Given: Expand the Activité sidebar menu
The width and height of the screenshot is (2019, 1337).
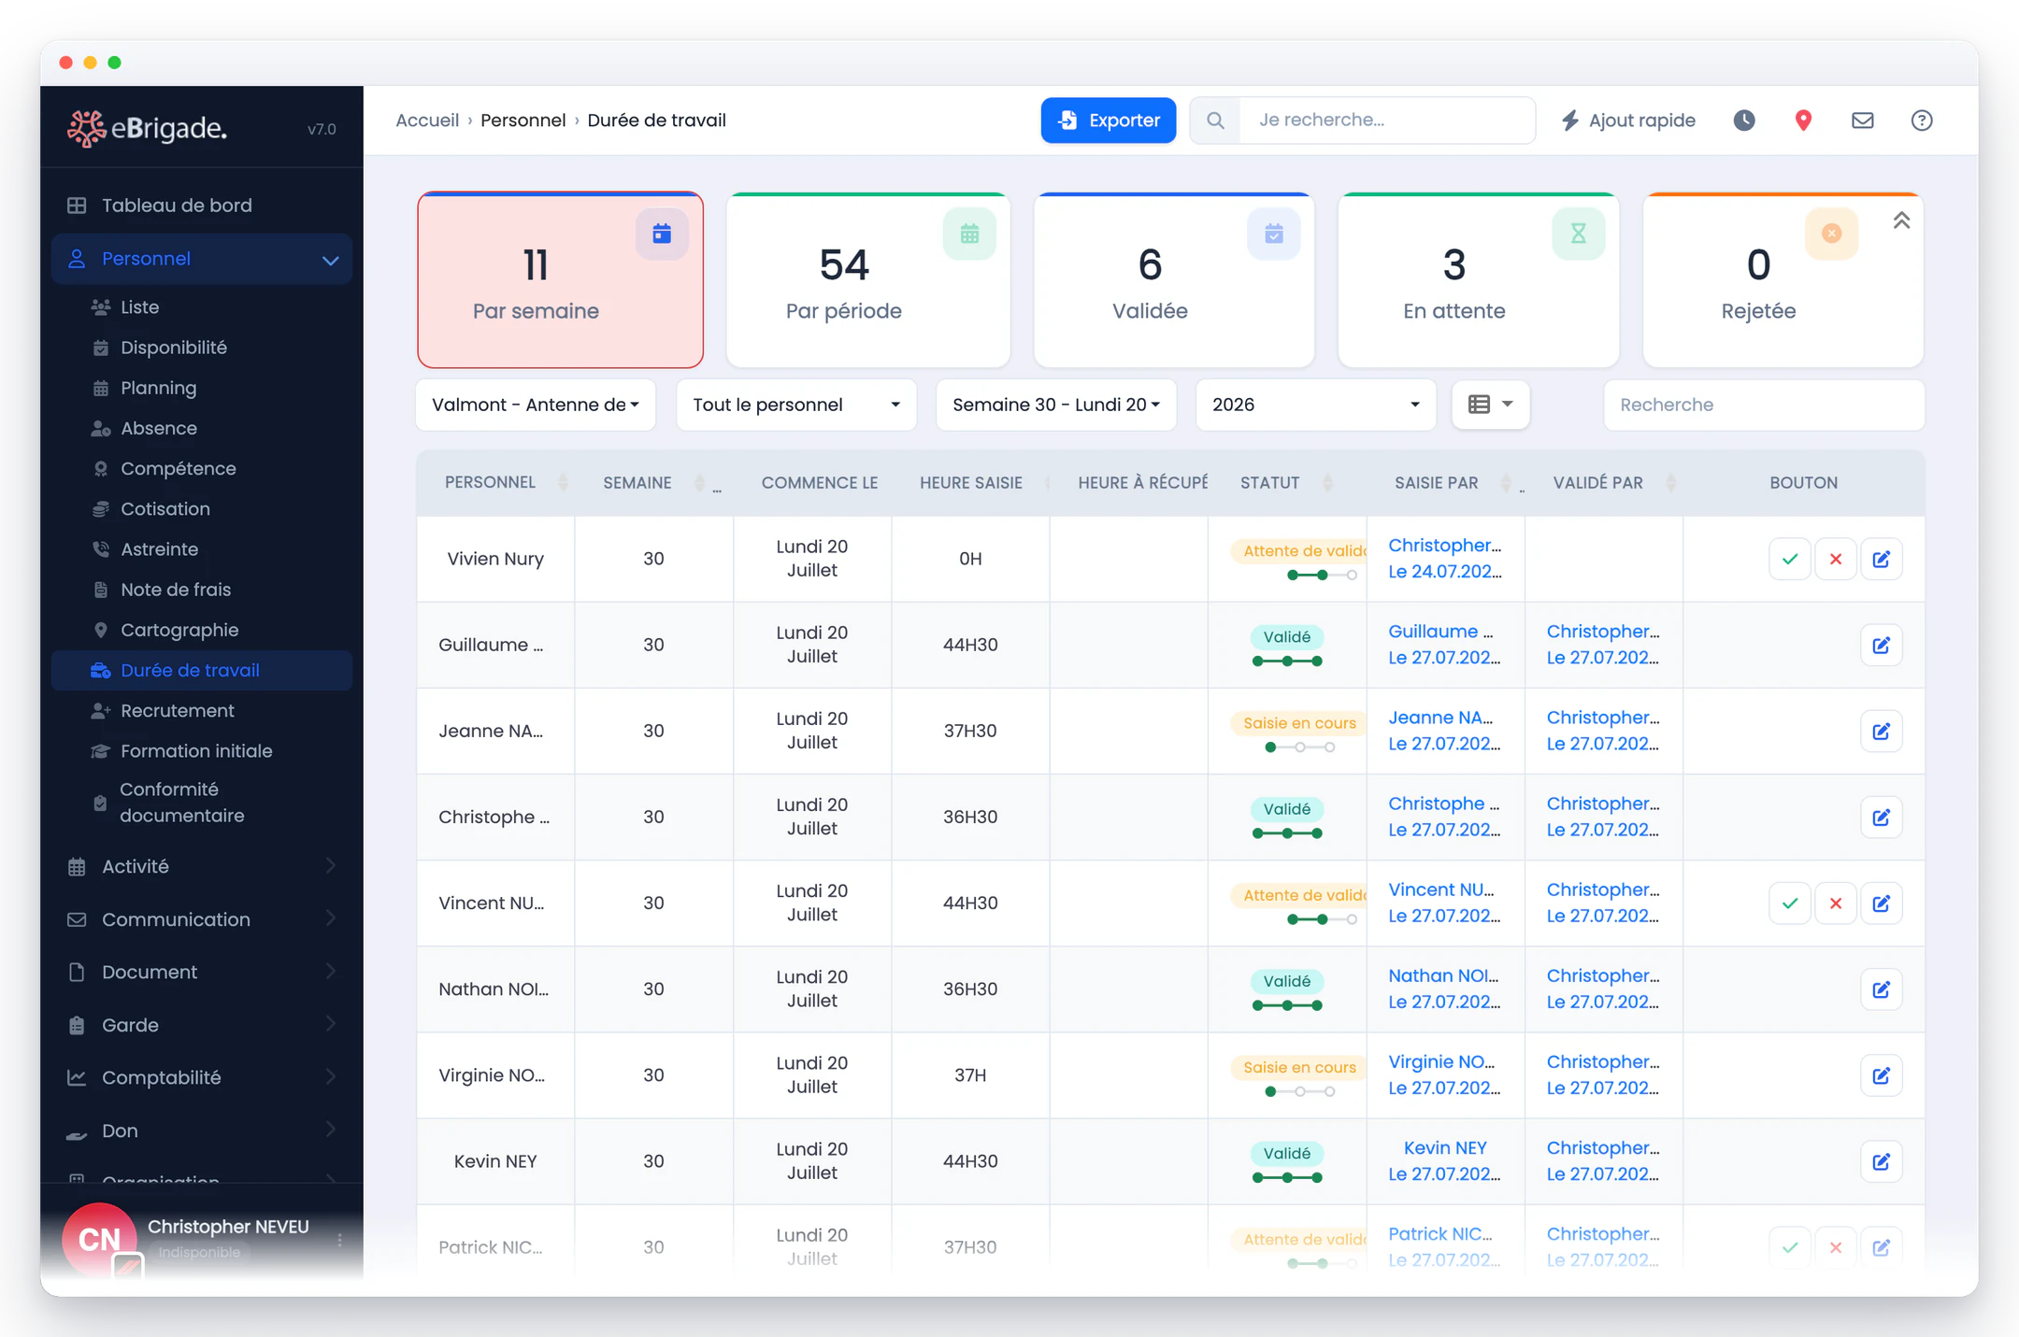Looking at the screenshot, I should pyautogui.click(x=201, y=866).
